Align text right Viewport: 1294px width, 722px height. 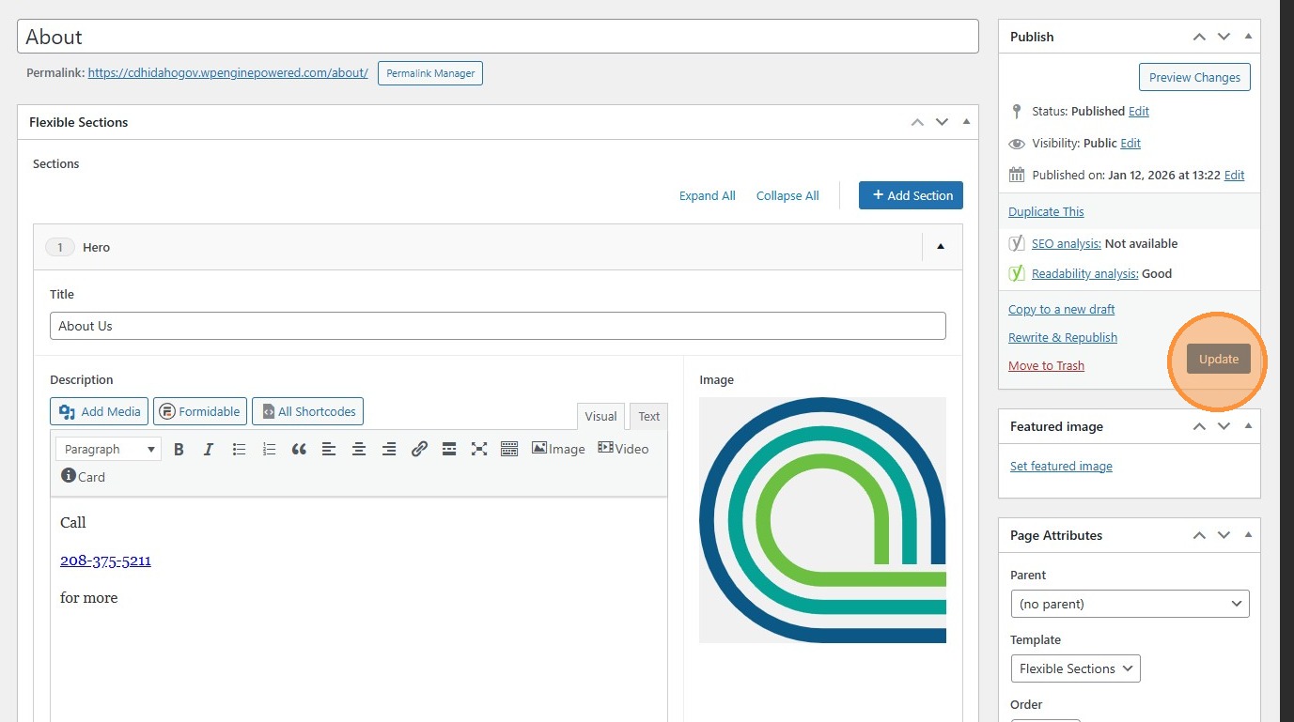coord(389,449)
